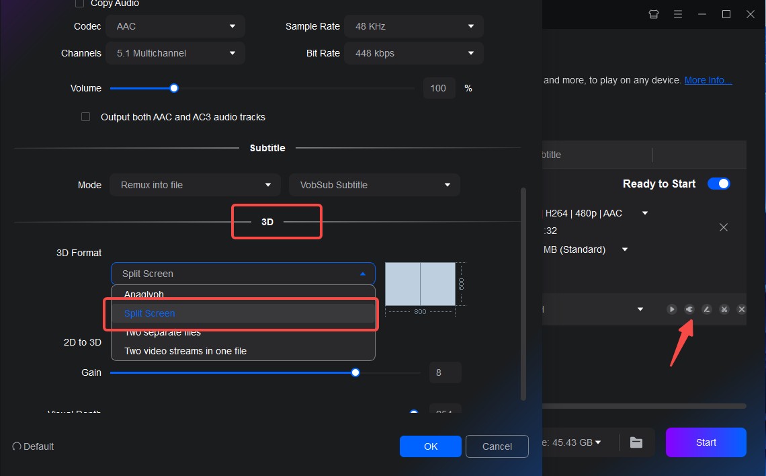Screen dimensions: 766x476
Task: Open the subtitle Mode Remux into file dropdown
Action: point(195,185)
